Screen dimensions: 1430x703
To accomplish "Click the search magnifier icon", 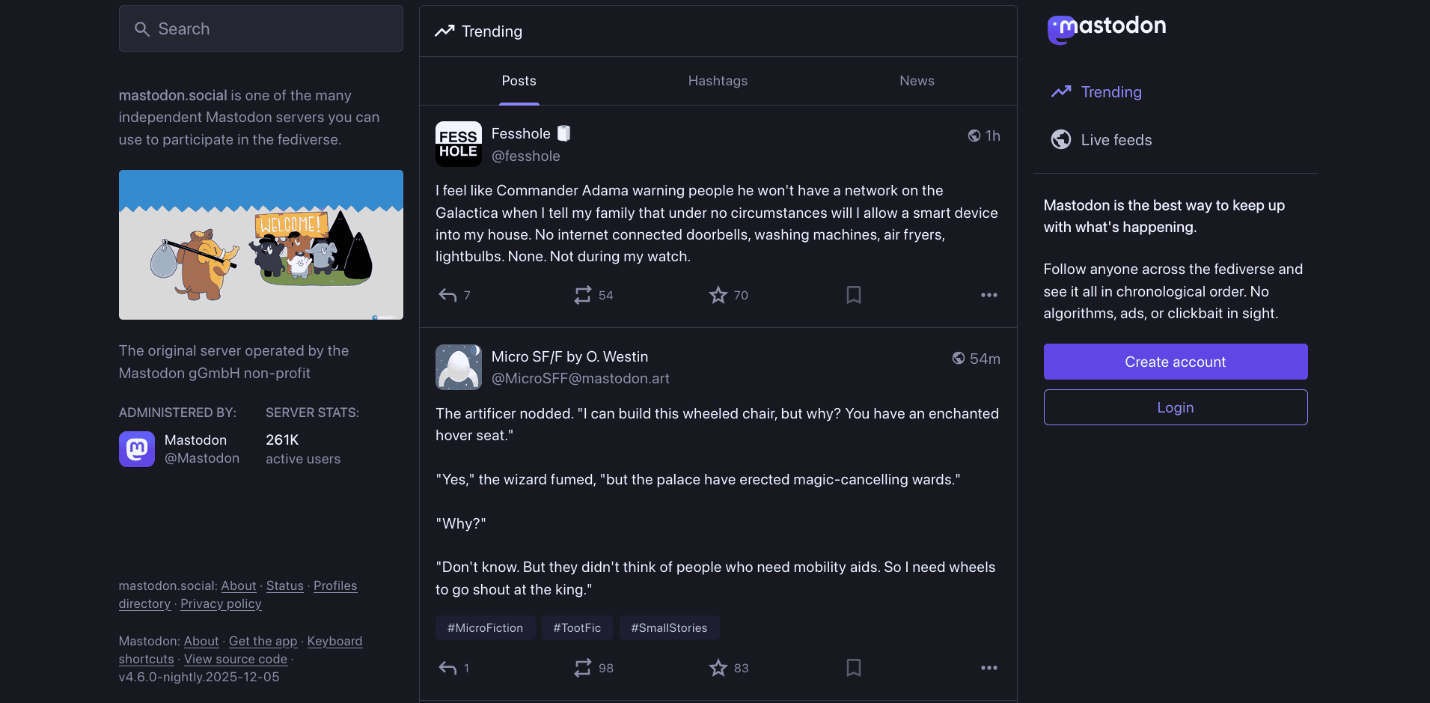I will pos(141,28).
